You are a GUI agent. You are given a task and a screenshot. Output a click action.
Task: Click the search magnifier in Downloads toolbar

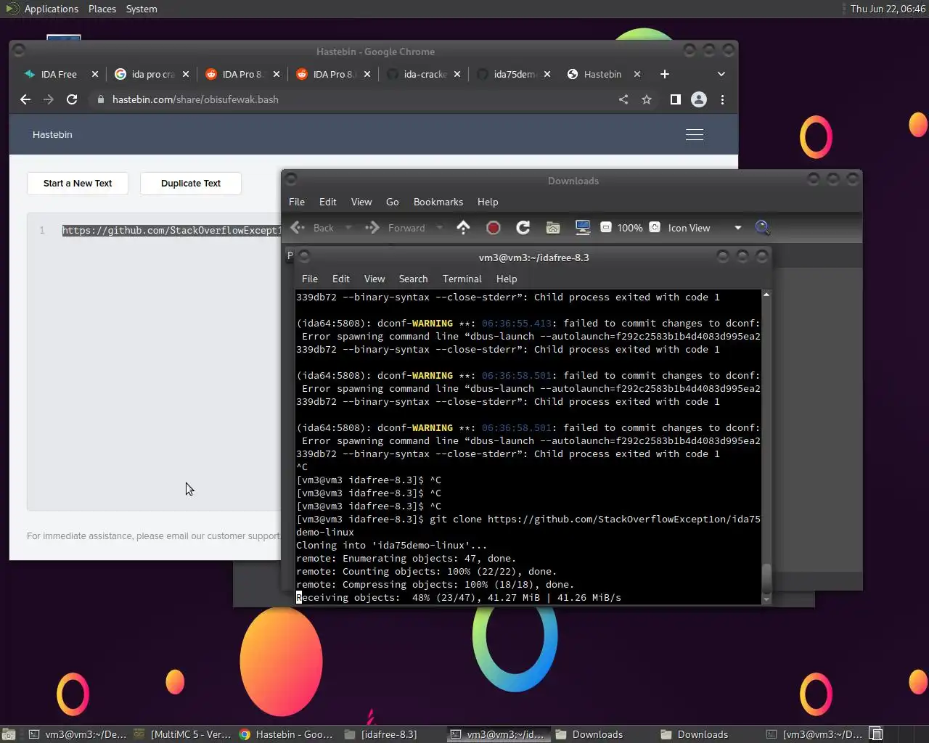point(762,228)
